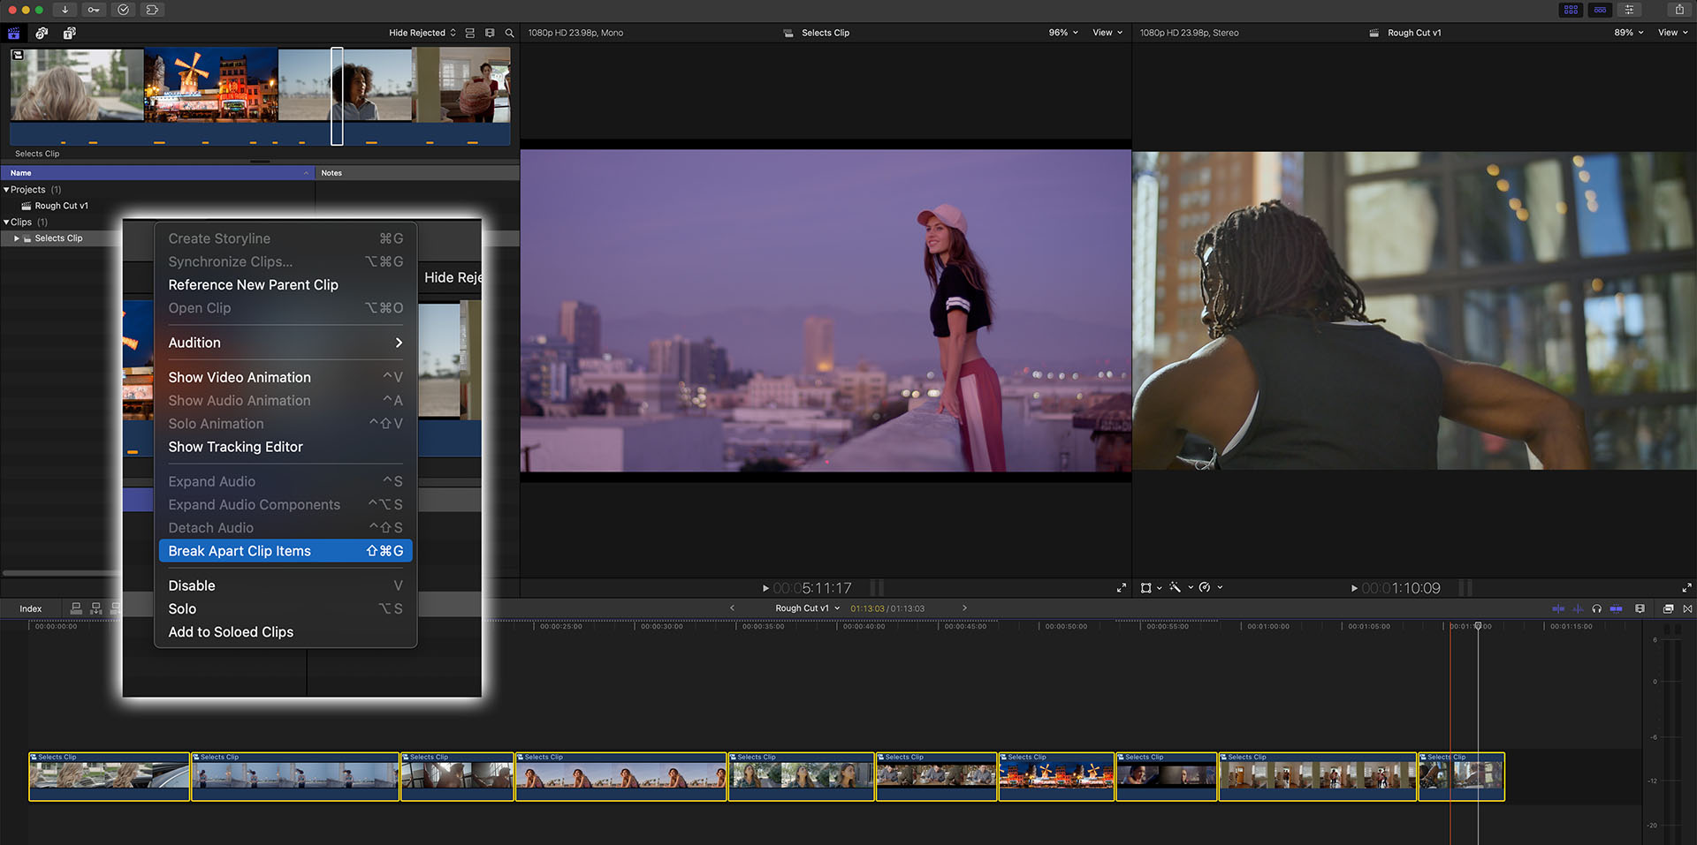Open the Effects browser icon
The width and height of the screenshot is (1697, 845).
(x=1668, y=608)
